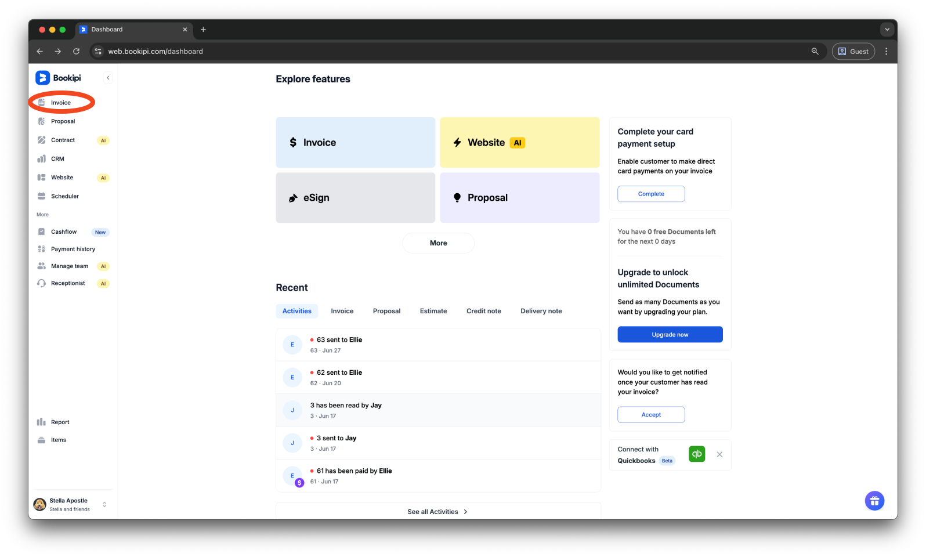This screenshot has height=557, width=926.
Task: Open the Items icon in sidebar
Action: [x=41, y=440]
